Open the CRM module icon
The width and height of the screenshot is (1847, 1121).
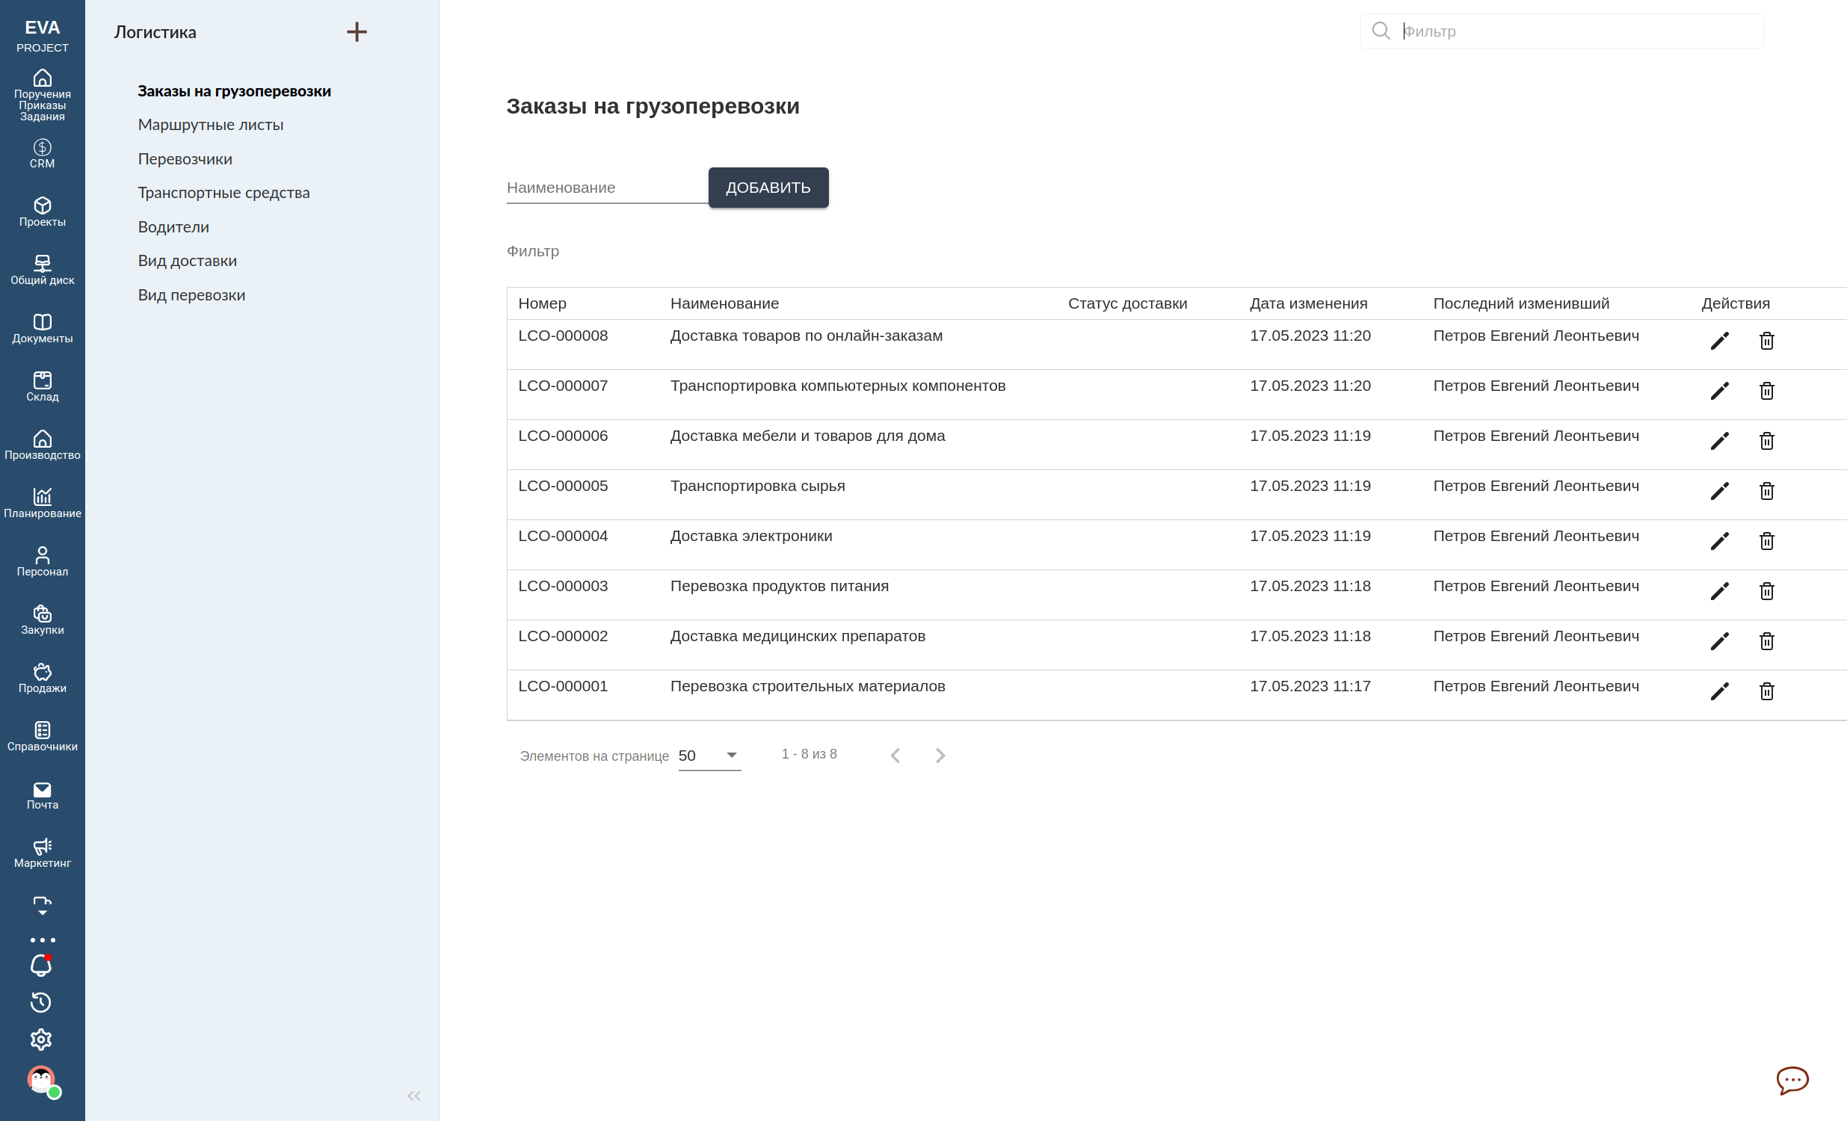[x=42, y=152]
